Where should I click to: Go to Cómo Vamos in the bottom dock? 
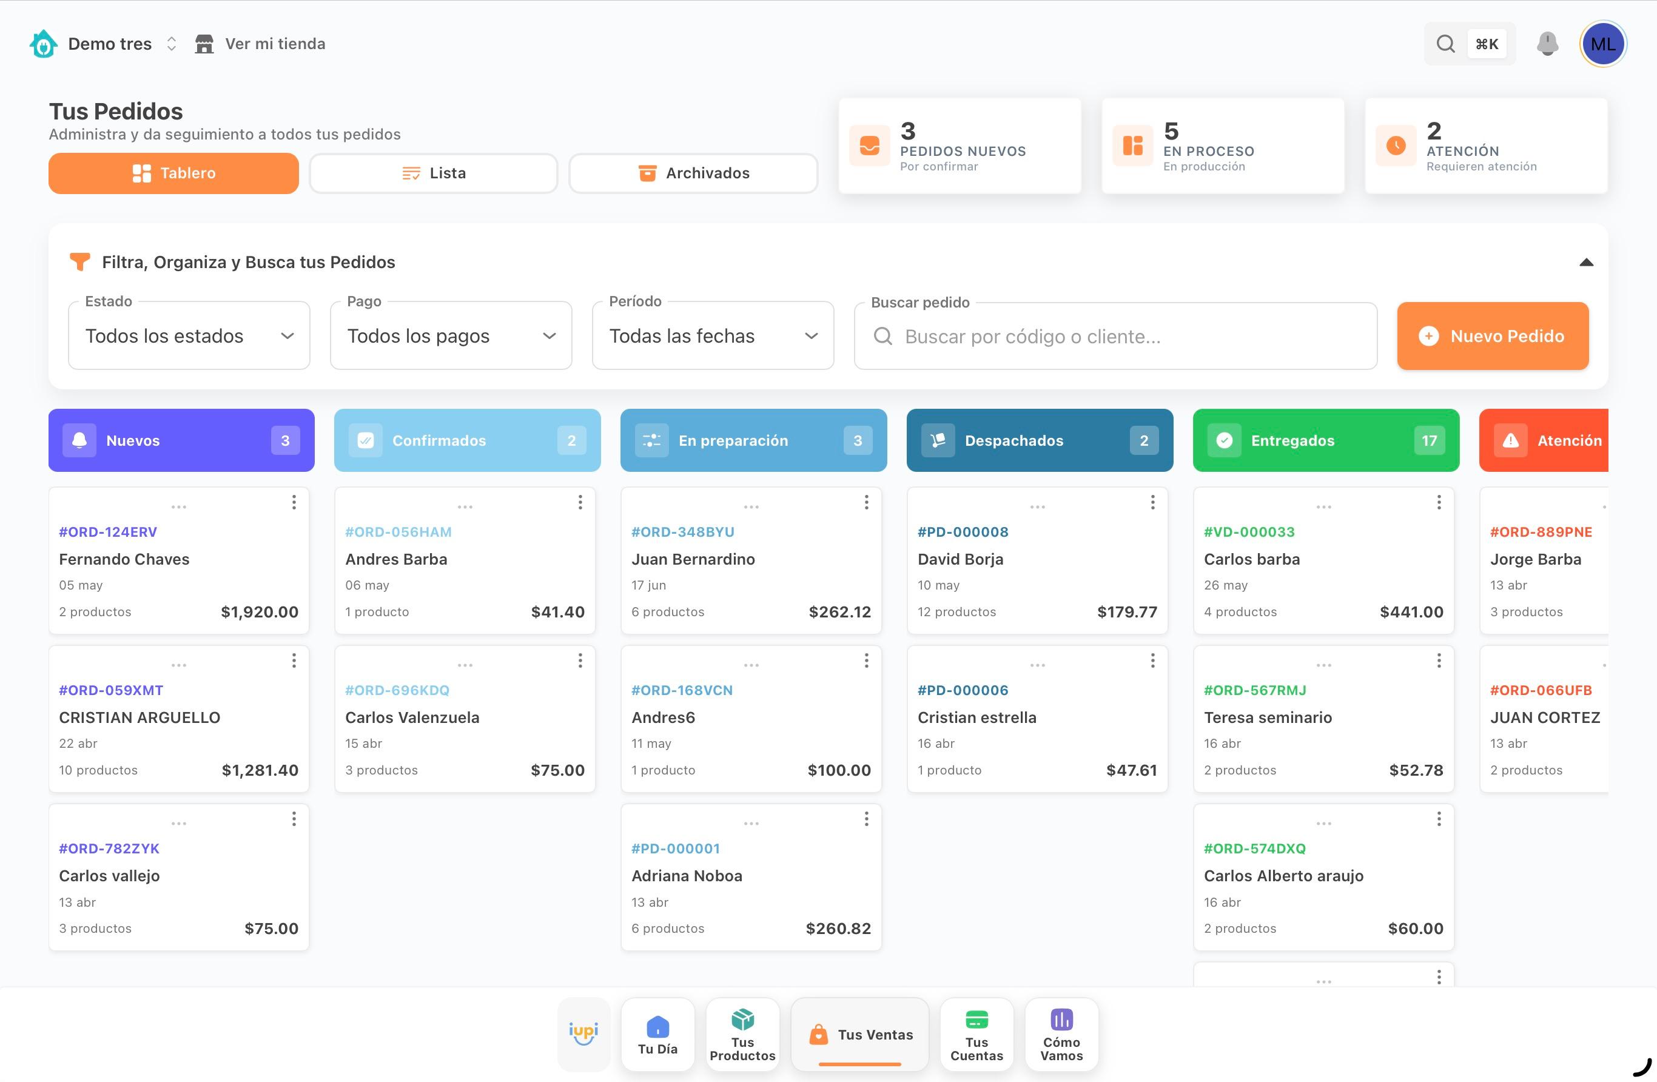pos(1061,1034)
